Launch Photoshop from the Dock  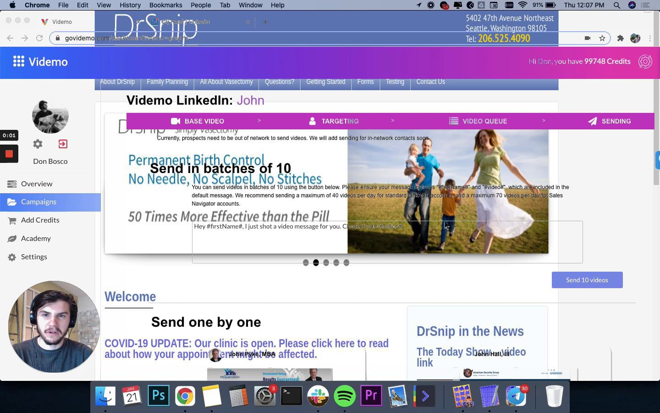[x=159, y=396]
